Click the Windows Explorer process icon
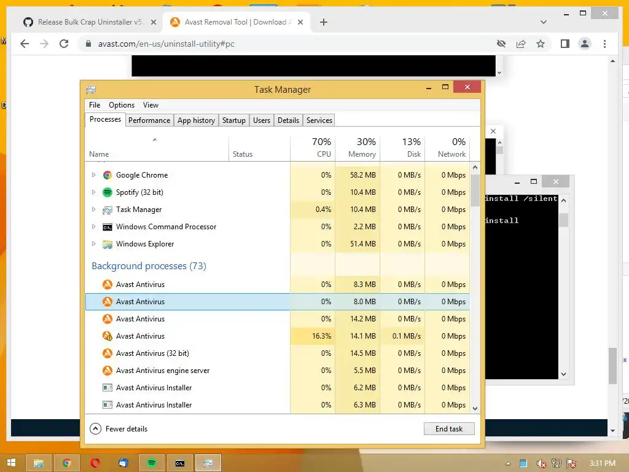Viewport: 629px width, 472px height. (x=107, y=244)
